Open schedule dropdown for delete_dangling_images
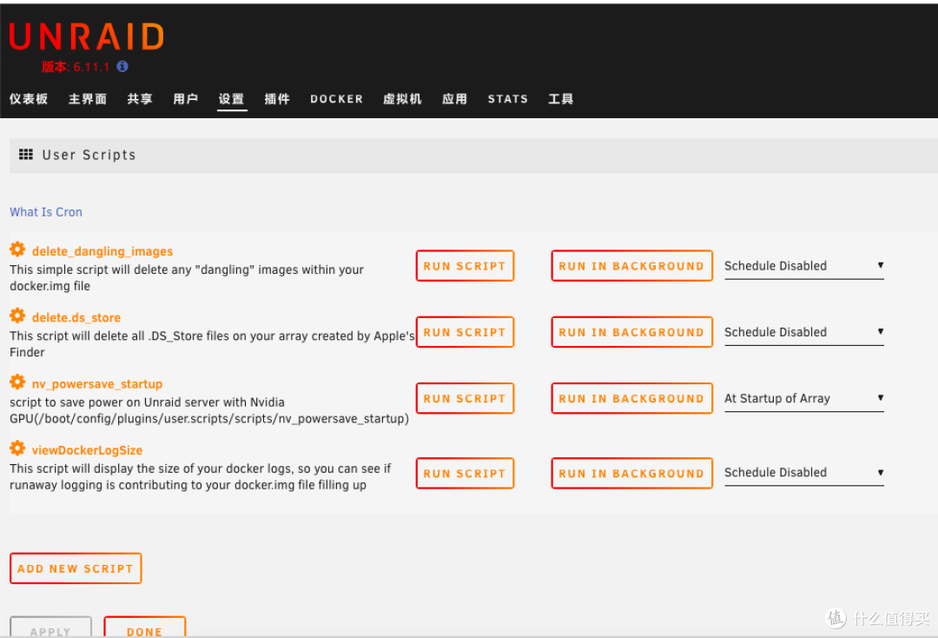Image resolution: width=938 pixels, height=638 pixels. 803,266
